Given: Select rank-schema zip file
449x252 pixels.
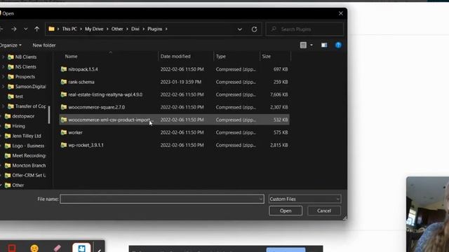Looking at the screenshot, I should (x=175, y=82).
